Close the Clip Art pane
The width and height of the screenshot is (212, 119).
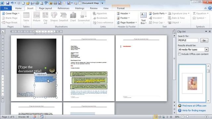point(210,31)
